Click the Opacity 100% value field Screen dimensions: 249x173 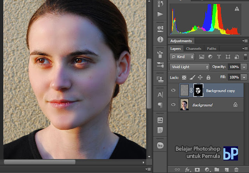pos(234,67)
